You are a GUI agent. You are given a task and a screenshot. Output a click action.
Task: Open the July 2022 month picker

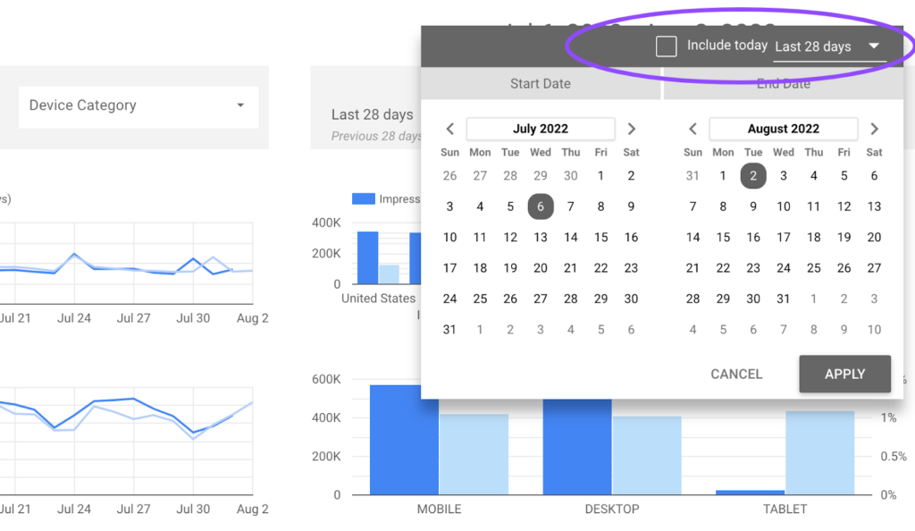click(x=541, y=129)
